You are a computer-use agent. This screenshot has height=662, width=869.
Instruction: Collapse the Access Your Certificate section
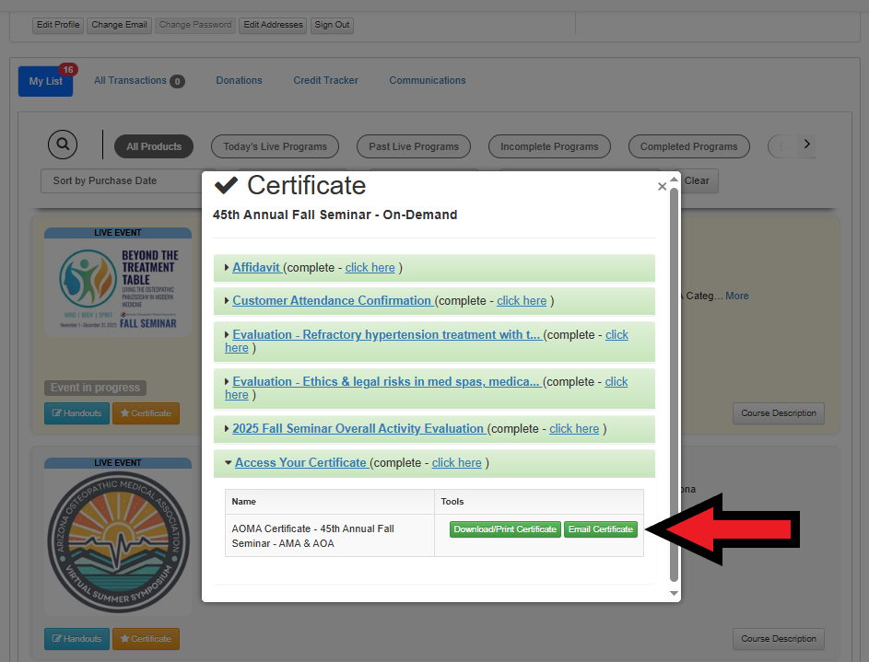[299, 463]
